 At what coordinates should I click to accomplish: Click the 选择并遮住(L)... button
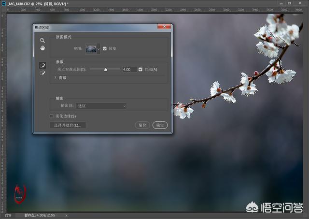[68, 125]
